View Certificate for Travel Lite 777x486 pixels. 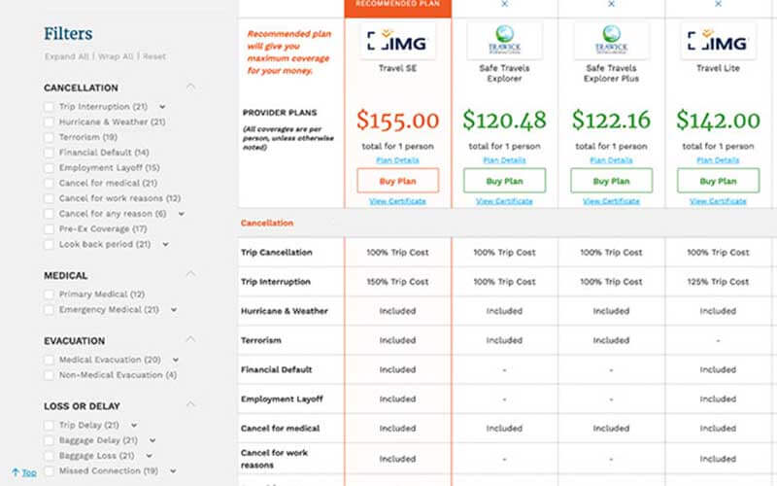click(718, 201)
